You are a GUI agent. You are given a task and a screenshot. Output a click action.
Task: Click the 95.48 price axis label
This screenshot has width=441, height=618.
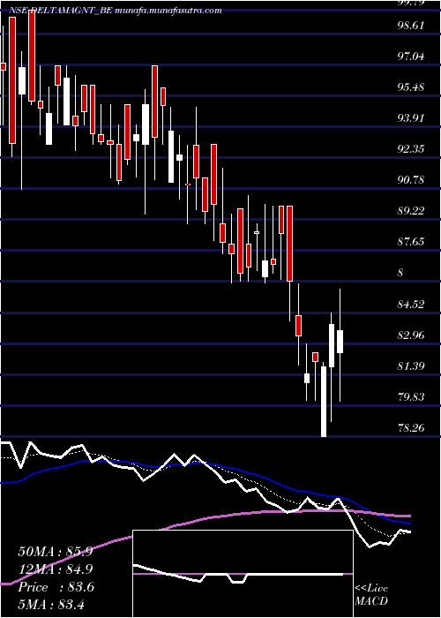(x=411, y=87)
